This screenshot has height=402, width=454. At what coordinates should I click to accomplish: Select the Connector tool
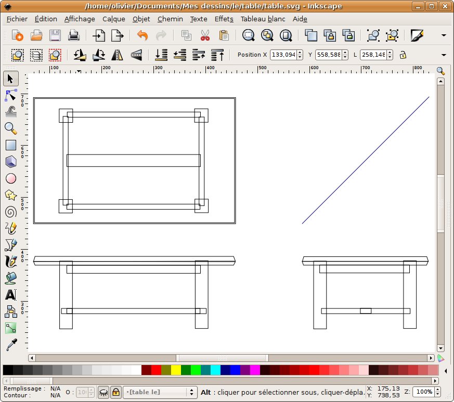[11, 312]
